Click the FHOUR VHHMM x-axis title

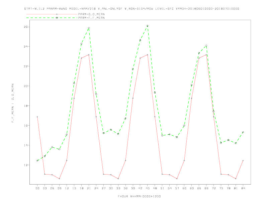139,196
